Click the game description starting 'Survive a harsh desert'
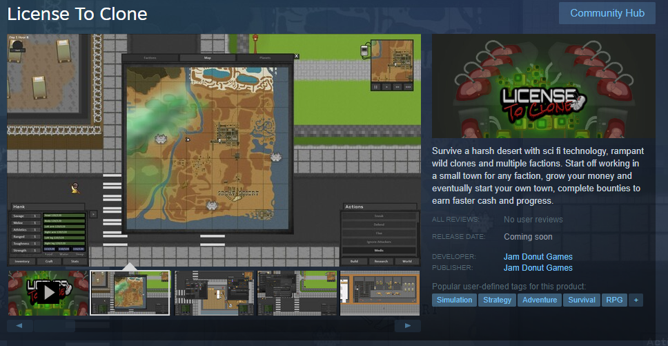The width and height of the screenshot is (668, 346). click(x=538, y=176)
